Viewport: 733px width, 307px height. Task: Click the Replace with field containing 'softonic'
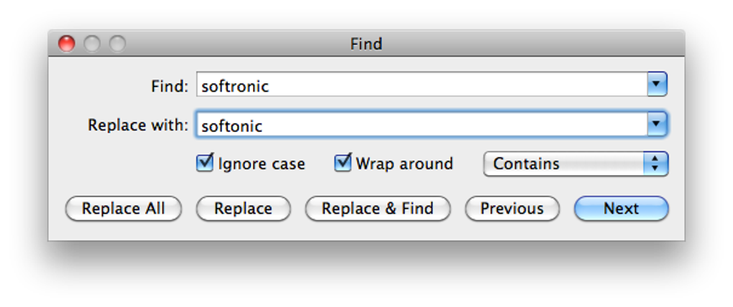(x=420, y=126)
